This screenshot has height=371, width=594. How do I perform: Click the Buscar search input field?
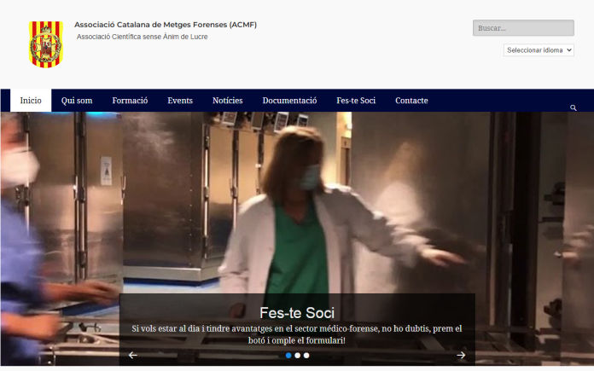click(523, 28)
